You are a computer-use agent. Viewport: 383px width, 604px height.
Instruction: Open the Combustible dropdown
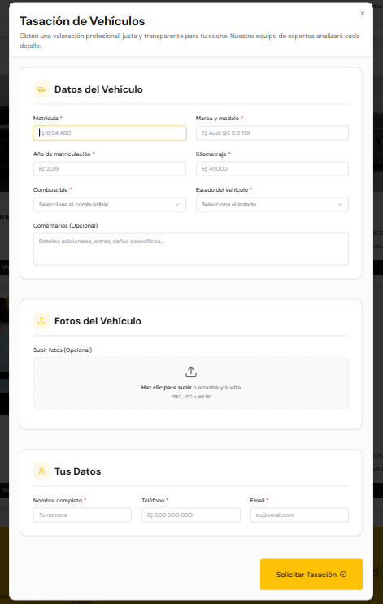click(x=110, y=205)
